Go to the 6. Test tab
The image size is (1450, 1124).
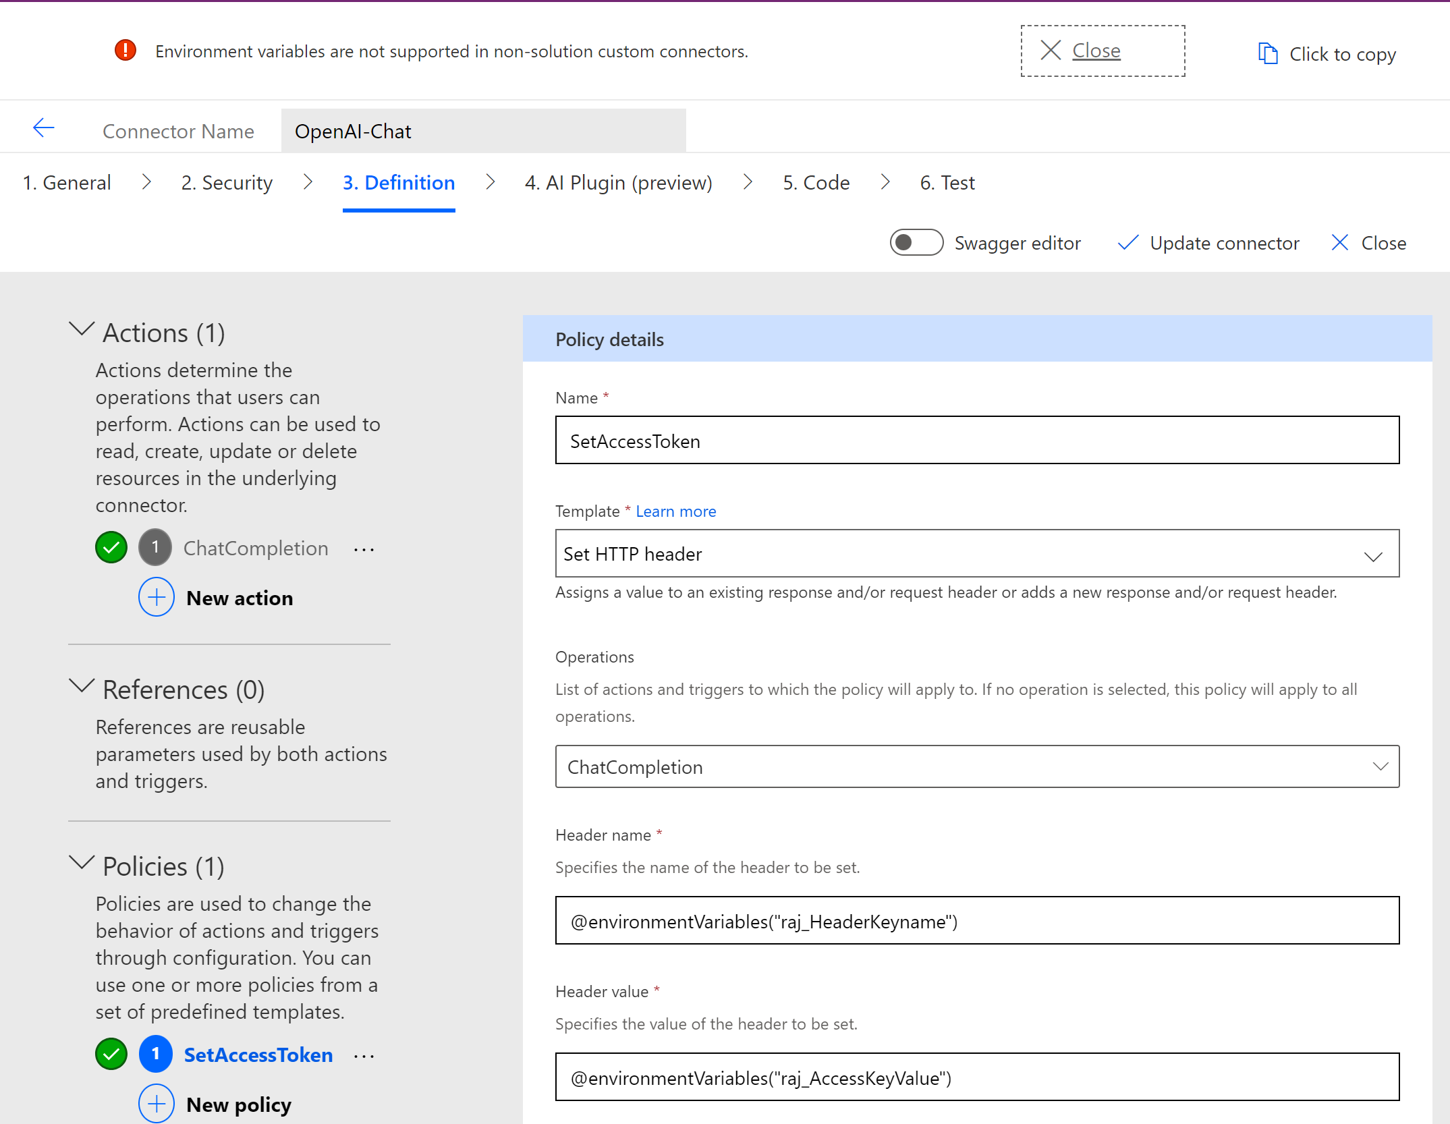point(947,183)
